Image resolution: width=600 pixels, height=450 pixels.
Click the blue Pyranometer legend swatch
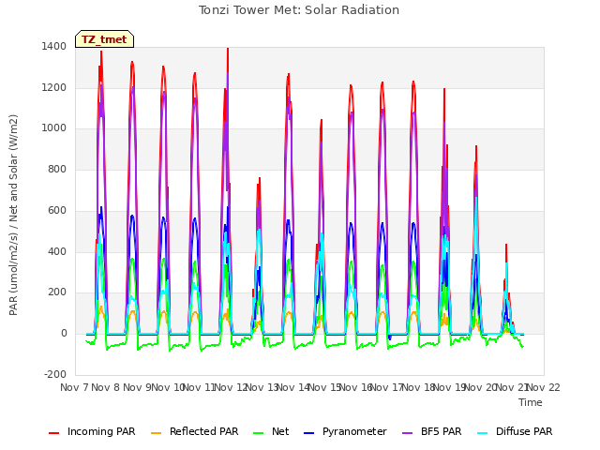click(308, 433)
